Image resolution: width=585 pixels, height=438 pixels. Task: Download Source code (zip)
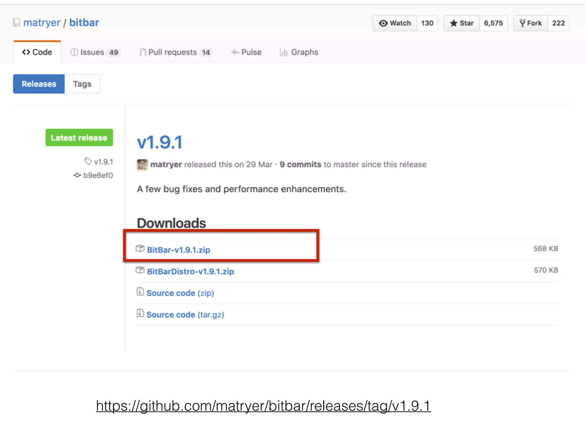pos(180,293)
